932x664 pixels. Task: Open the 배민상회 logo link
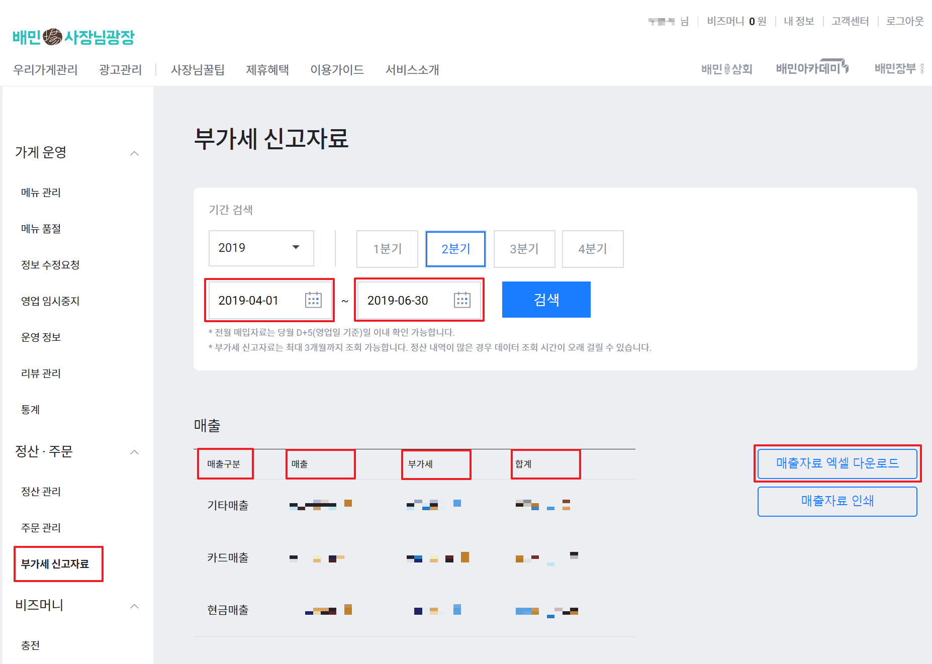tap(726, 69)
